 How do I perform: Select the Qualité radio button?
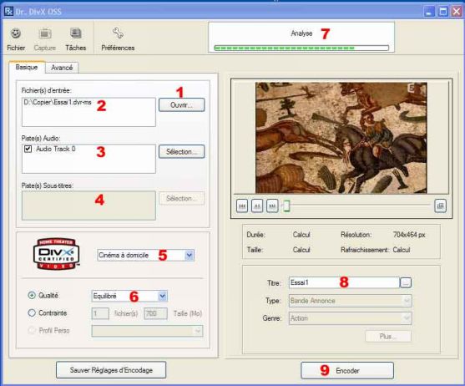tap(32, 296)
